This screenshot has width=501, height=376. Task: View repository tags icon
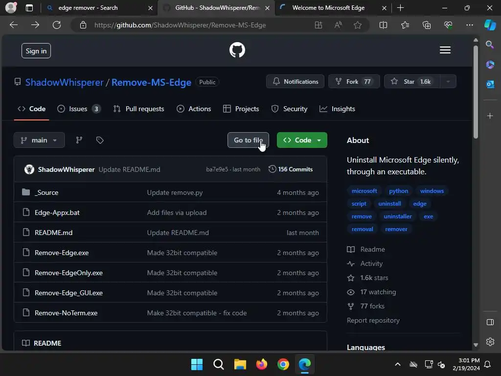[100, 140]
